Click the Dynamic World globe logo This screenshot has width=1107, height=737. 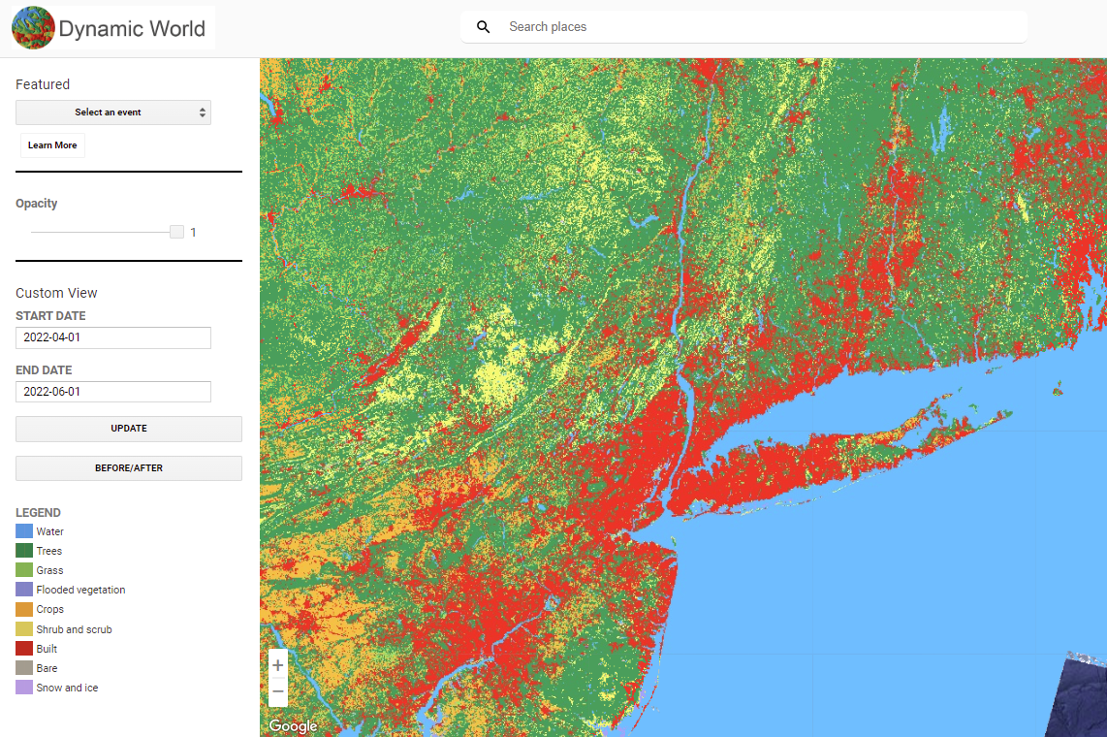[32, 28]
